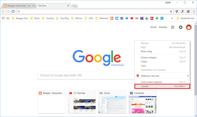Open the Hosting bookmark folder

48,18
